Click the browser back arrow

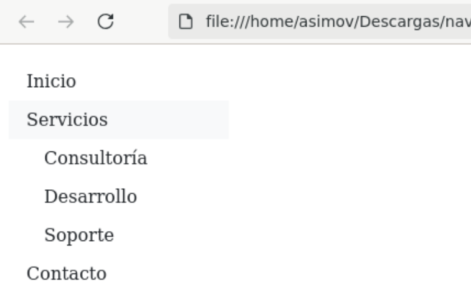(x=22, y=23)
